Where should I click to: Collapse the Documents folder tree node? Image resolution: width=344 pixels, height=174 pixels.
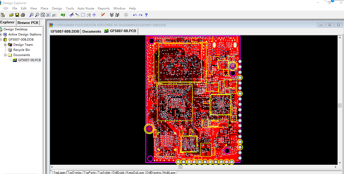click(x=5, y=55)
